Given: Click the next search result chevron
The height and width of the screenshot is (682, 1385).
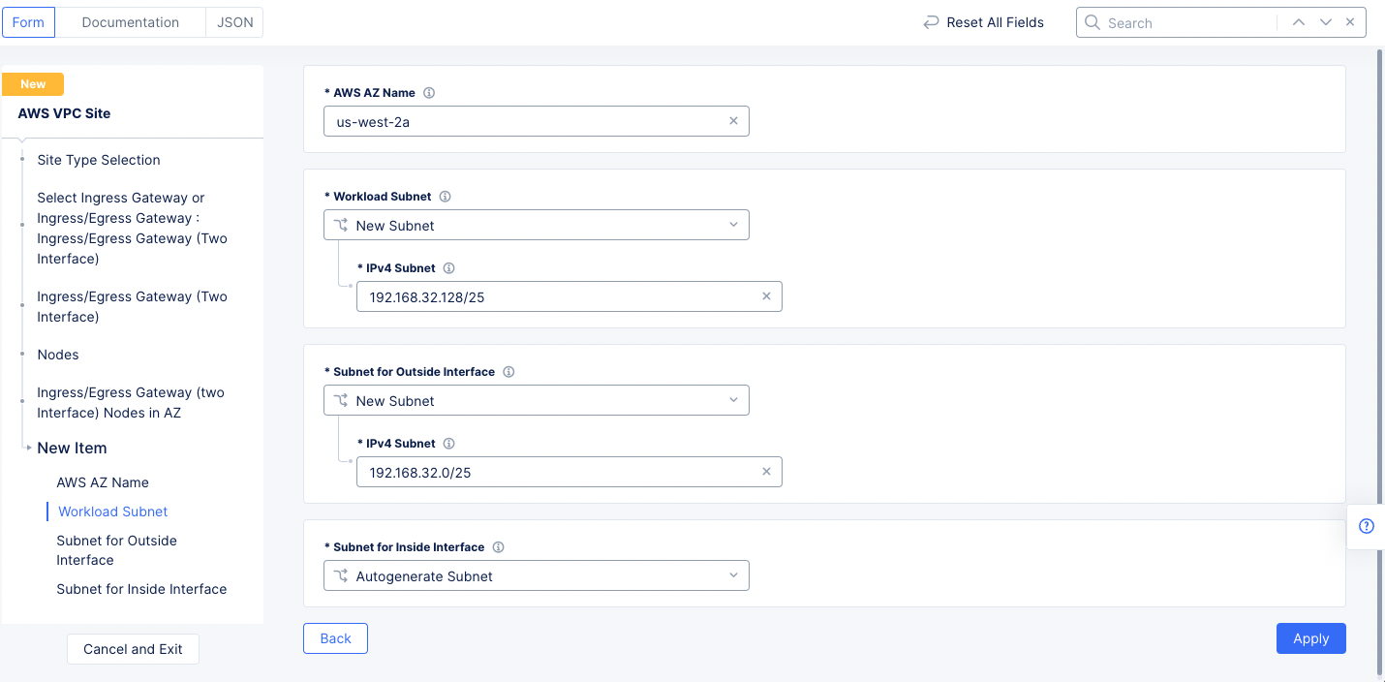Looking at the screenshot, I should (x=1325, y=22).
